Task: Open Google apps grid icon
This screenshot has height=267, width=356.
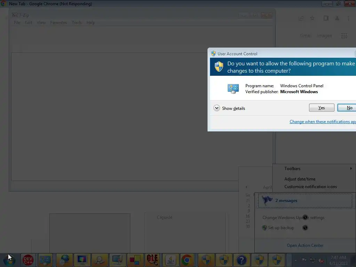Action: pos(344,36)
